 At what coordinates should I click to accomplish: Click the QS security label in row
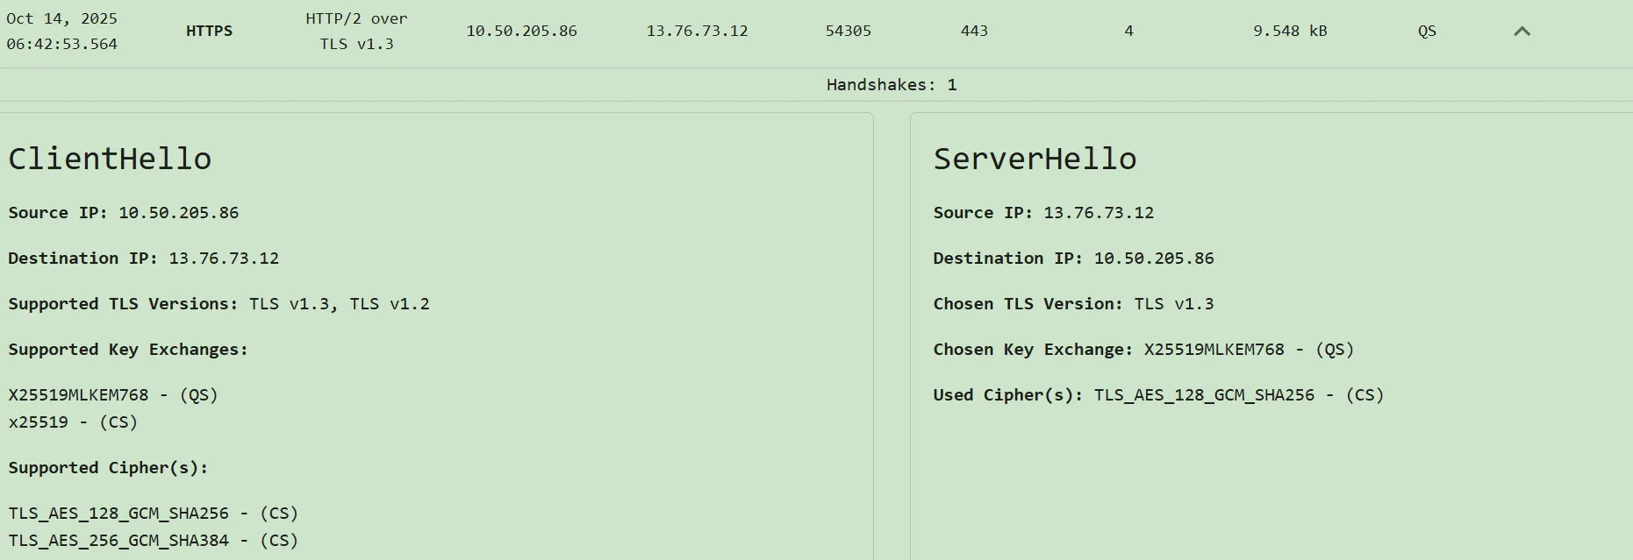[1427, 31]
